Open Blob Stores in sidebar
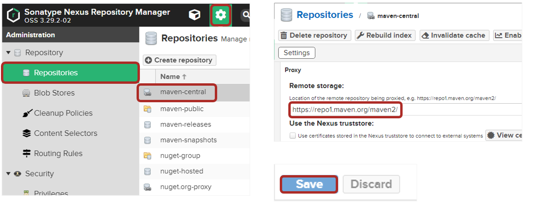Screen dimensions: 542x204 pos(54,93)
